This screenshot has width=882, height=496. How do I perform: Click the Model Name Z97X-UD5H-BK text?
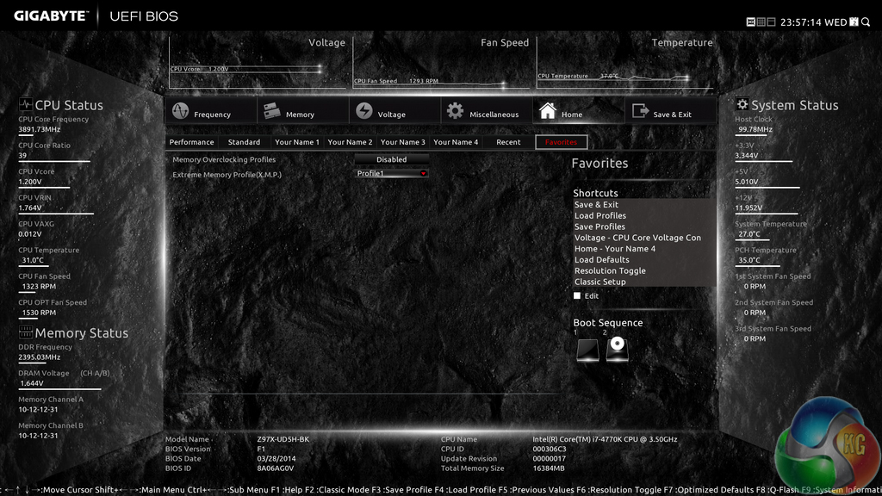pyautogui.click(x=283, y=439)
